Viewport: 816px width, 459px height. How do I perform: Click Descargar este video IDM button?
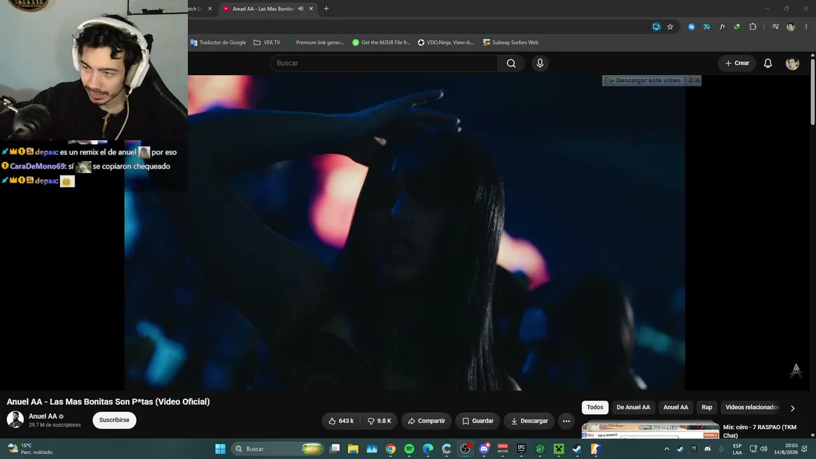coord(644,80)
